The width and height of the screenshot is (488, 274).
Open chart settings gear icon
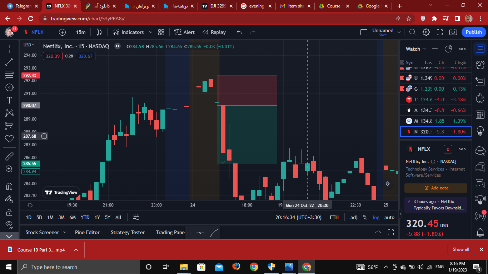click(x=426, y=32)
